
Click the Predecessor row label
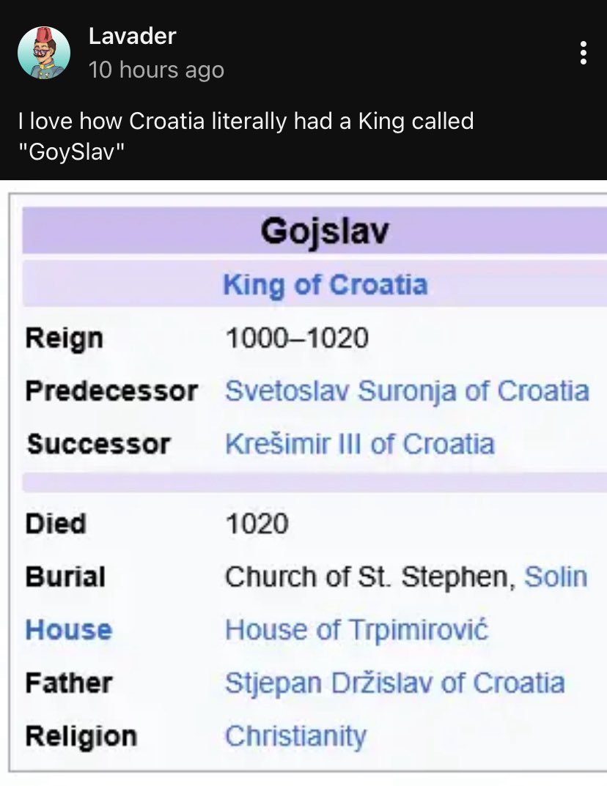pyautogui.click(x=111, y=390)
